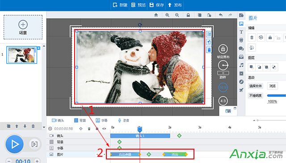Bring the layer forward with the first 图层 icon

pyautogui.click(x=252, y=67)
